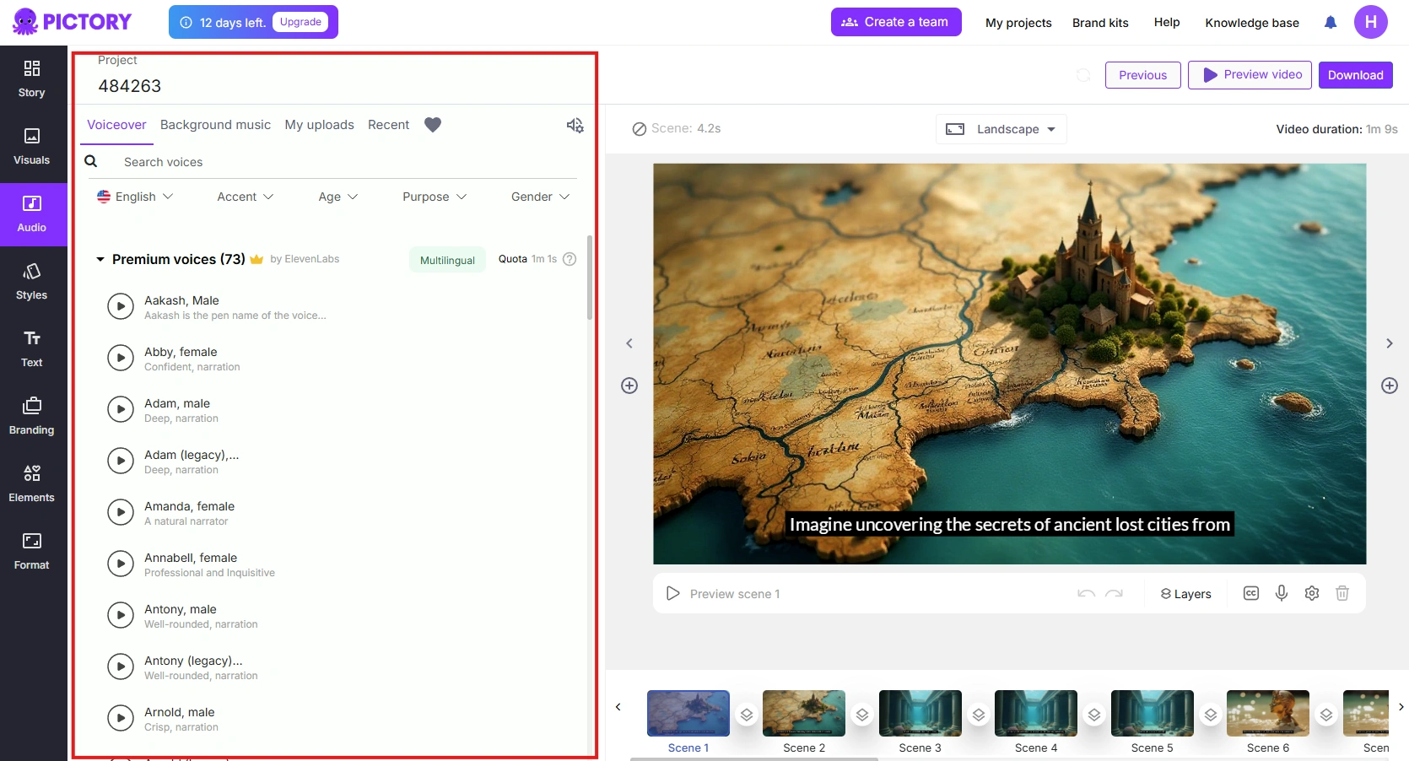1409x761 pixels.
Task: Open the Visuals sidebar panel
Action: tap(32, 146)
